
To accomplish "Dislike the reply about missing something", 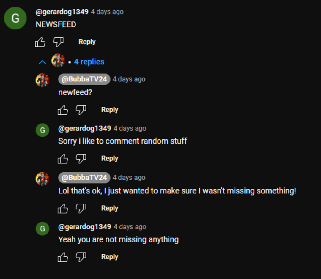I will (x=81, y=208).
